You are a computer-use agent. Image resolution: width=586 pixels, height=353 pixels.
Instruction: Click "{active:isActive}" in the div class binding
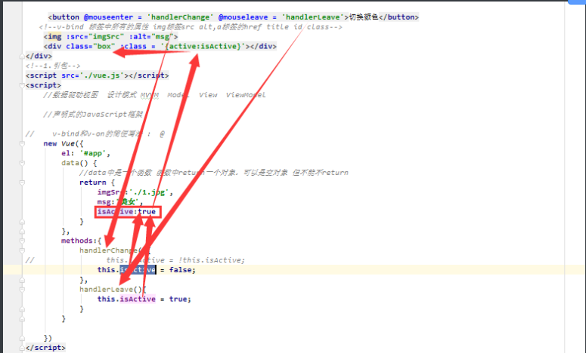(203, 46)
